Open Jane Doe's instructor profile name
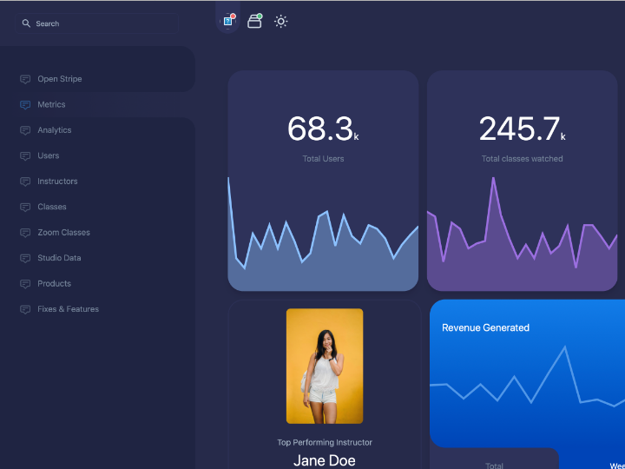The image size is (625, 469). click(325, 460)
